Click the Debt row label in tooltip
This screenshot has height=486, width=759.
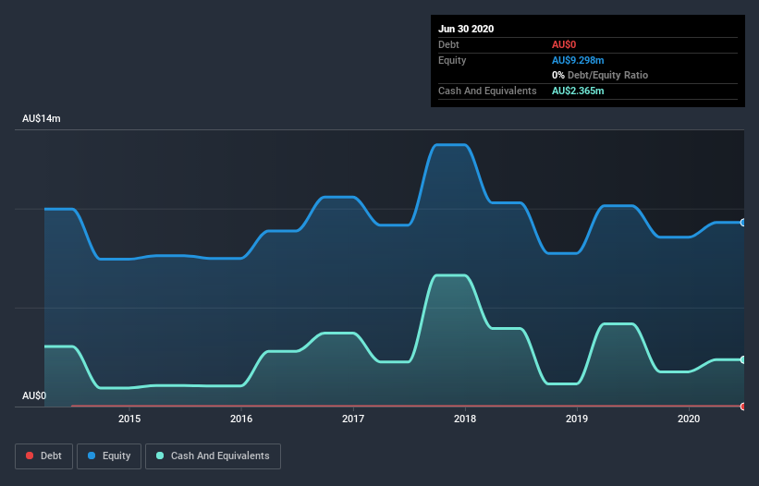(x=448, y=44)
